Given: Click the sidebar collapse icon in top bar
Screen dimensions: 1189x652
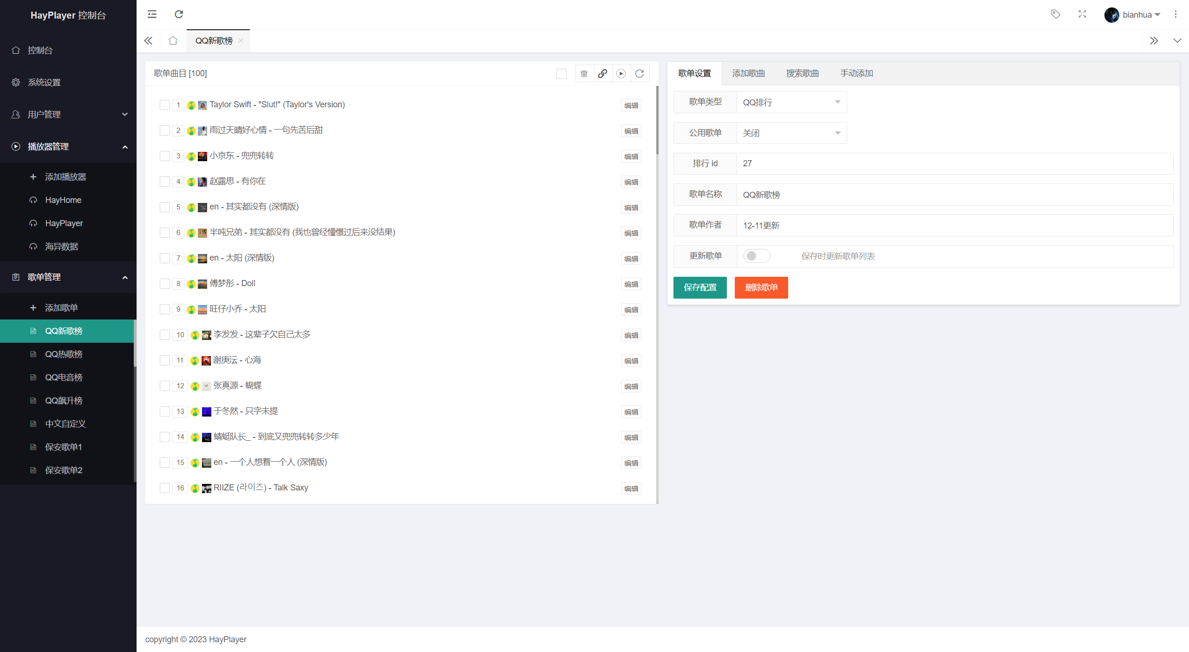Looking at the screenshot, I should tap(152, 14).
